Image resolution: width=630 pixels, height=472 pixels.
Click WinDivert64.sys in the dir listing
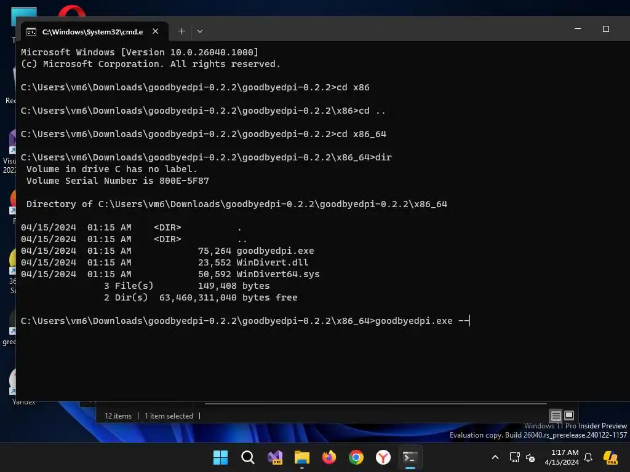click(278, 274)
